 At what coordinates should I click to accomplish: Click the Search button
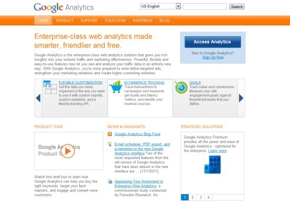[237, 6]
